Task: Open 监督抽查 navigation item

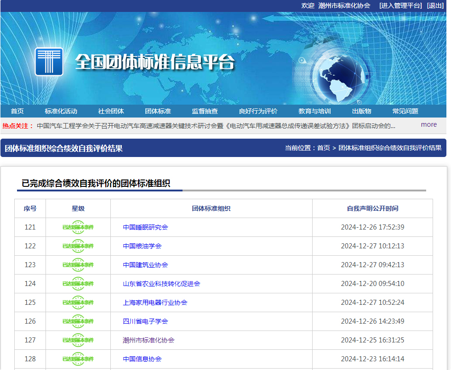Action: (205, 111)
